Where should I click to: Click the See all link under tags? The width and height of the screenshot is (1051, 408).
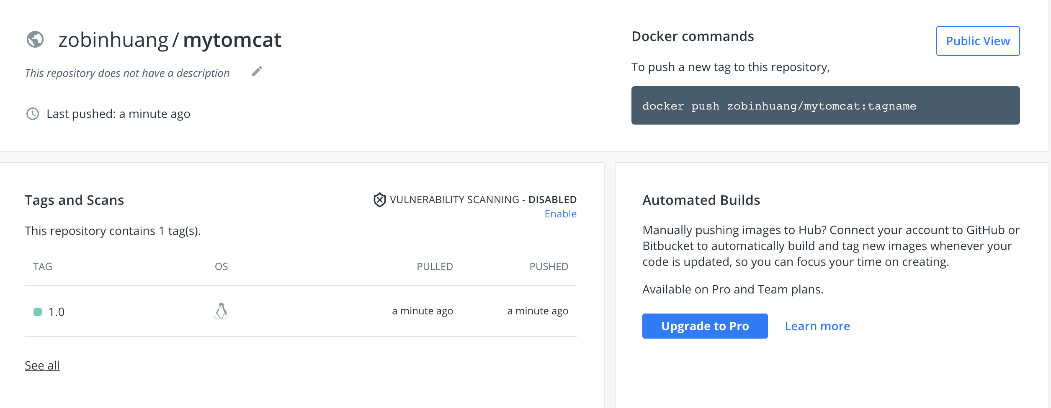(42, 365)
